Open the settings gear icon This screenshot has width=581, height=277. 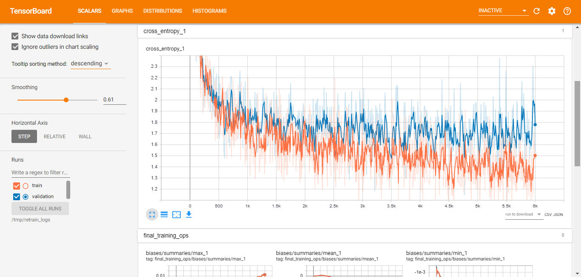(x=552, y=11)
